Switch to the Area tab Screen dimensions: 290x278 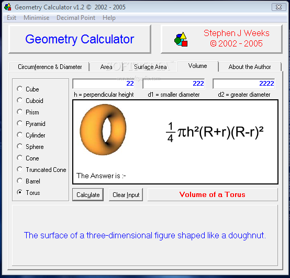pyautogui.click(x=106, y=67)
